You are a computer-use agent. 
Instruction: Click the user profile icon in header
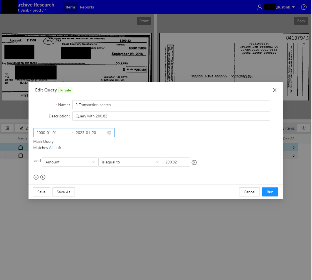click(259, 7)
